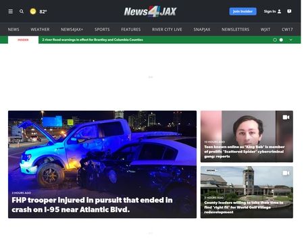Read the river flood warnings alert
Viewport: 304px width, 243px height.
(x=93, y=40)
